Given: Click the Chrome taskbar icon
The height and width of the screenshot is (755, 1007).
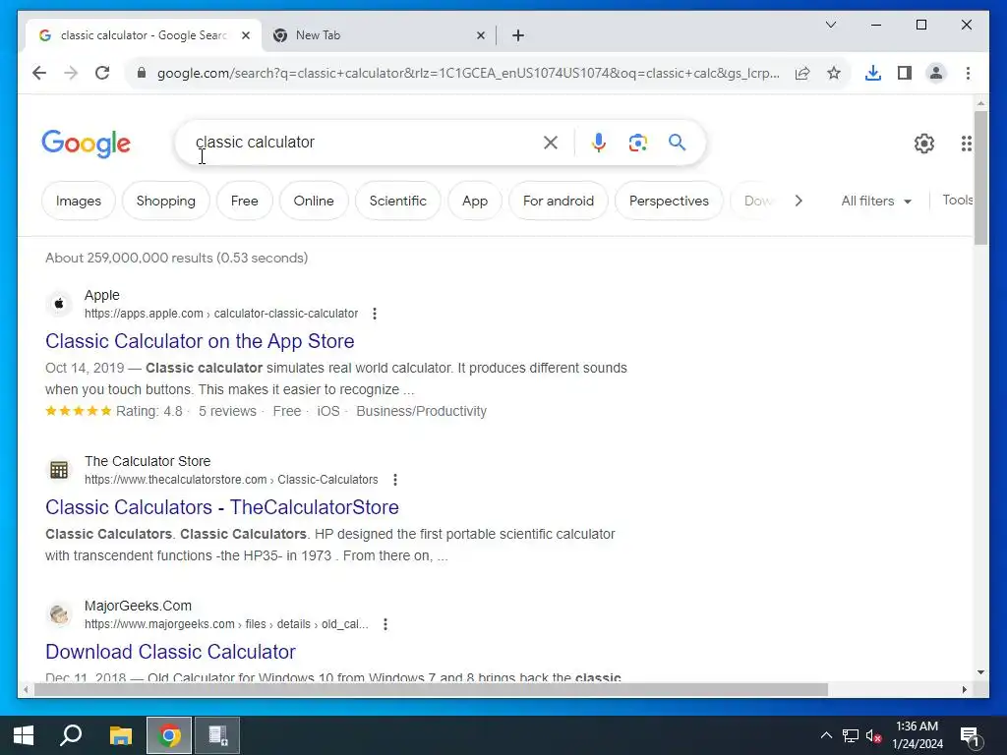Looking at the screenshot, I should pyautogui.click(x=169, y=735).
